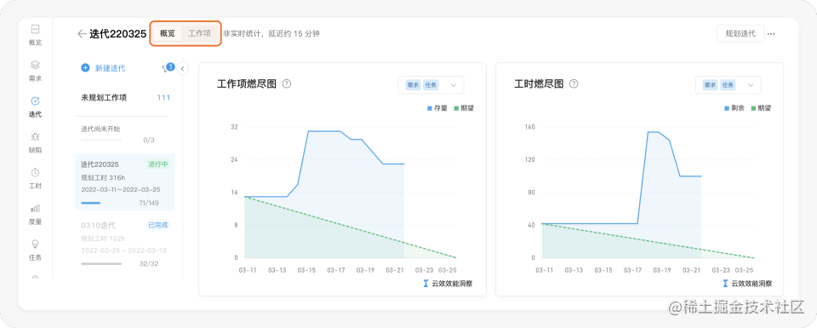Screen dimensions: 817x328
Task: Click 任务 tag in 工作项燃尽图 filter
Action: (x=430, y=85)
